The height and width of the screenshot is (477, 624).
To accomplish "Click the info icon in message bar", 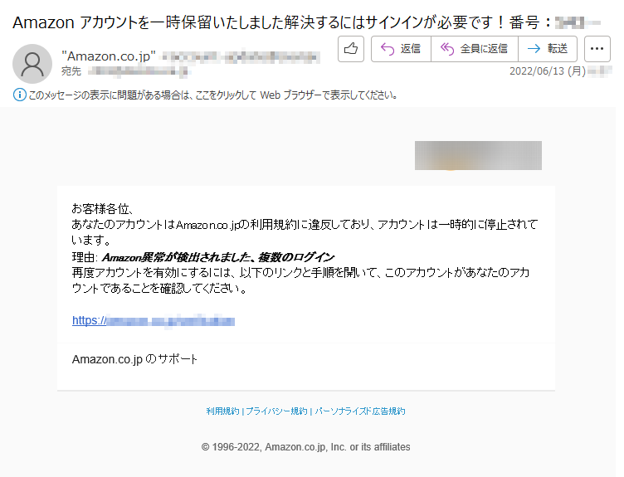I will coord(20,95).
